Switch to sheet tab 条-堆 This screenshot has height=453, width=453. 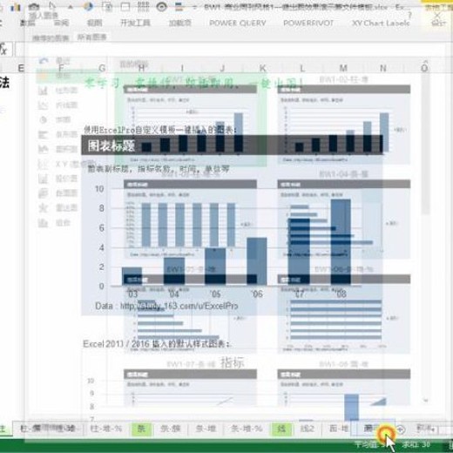pyautogui.click(x=206, y=429)
